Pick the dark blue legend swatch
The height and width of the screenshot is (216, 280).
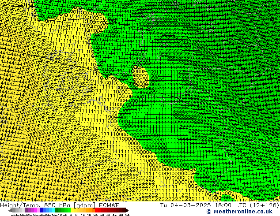[x=42, y=210]
